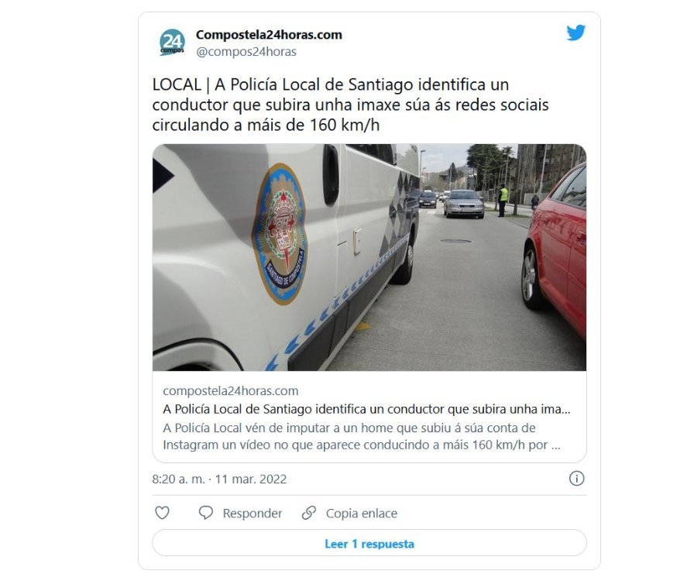Screen dimensions: 694x581
Task: Click the chain link copy icon
Action: click(308, 513)
